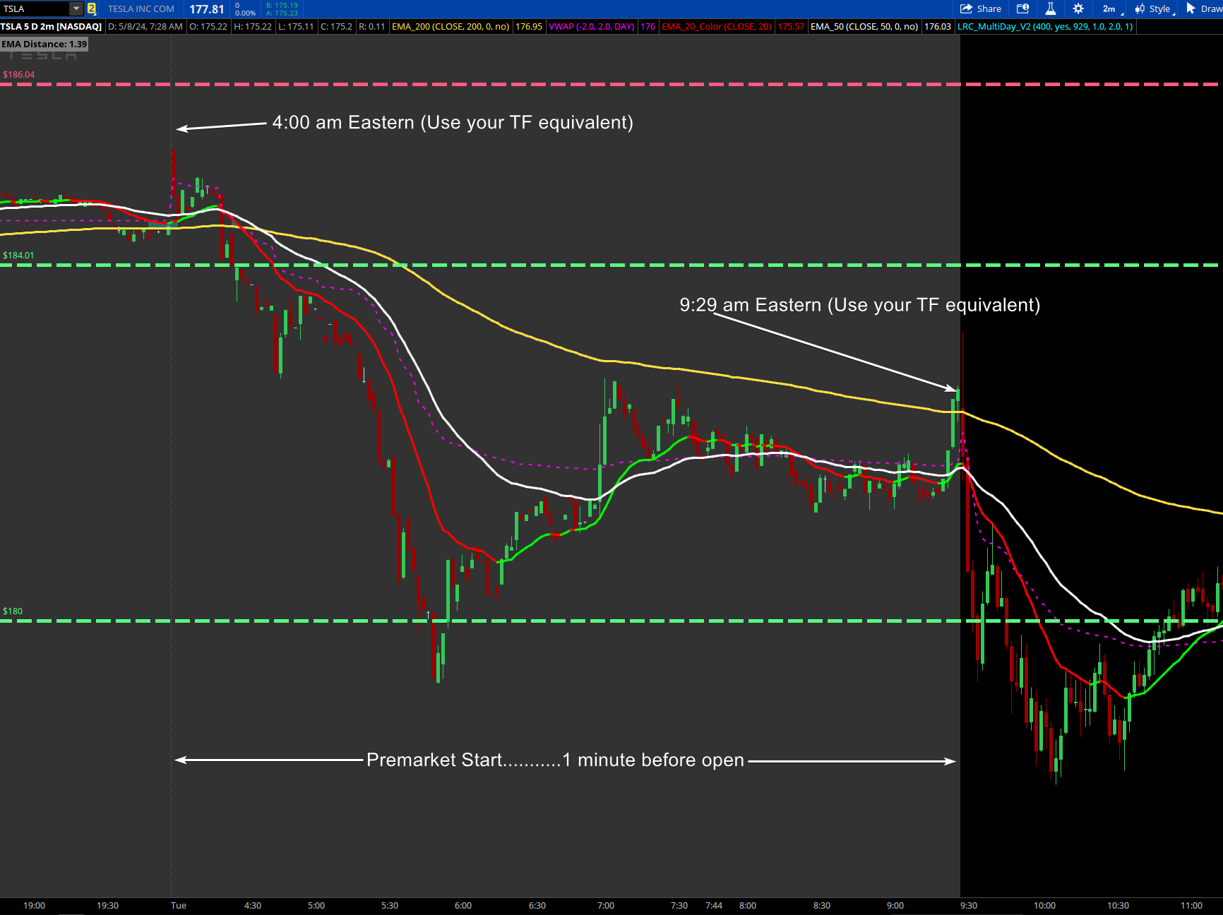Open chart settings via gear icon
This screenshot has width=1223, height=915.
click(x=1078, y=9)
